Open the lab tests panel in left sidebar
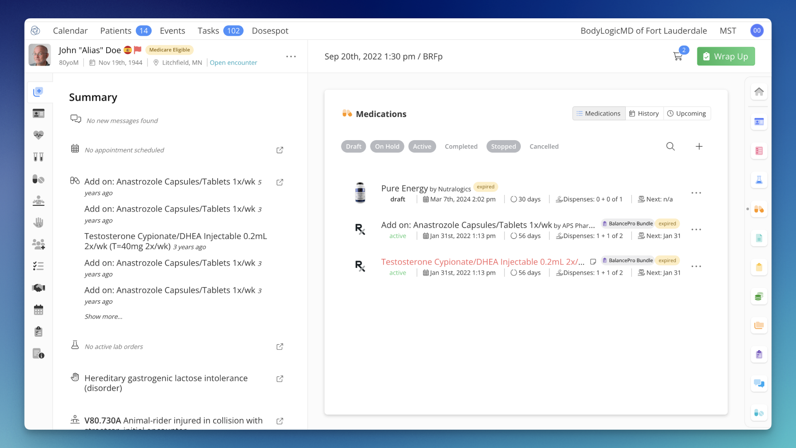 [38, 156]
